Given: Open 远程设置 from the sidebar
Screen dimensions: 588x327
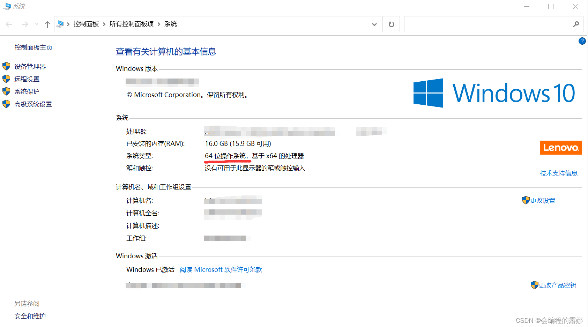Looking at the screenshot, I should click(27, 79).
